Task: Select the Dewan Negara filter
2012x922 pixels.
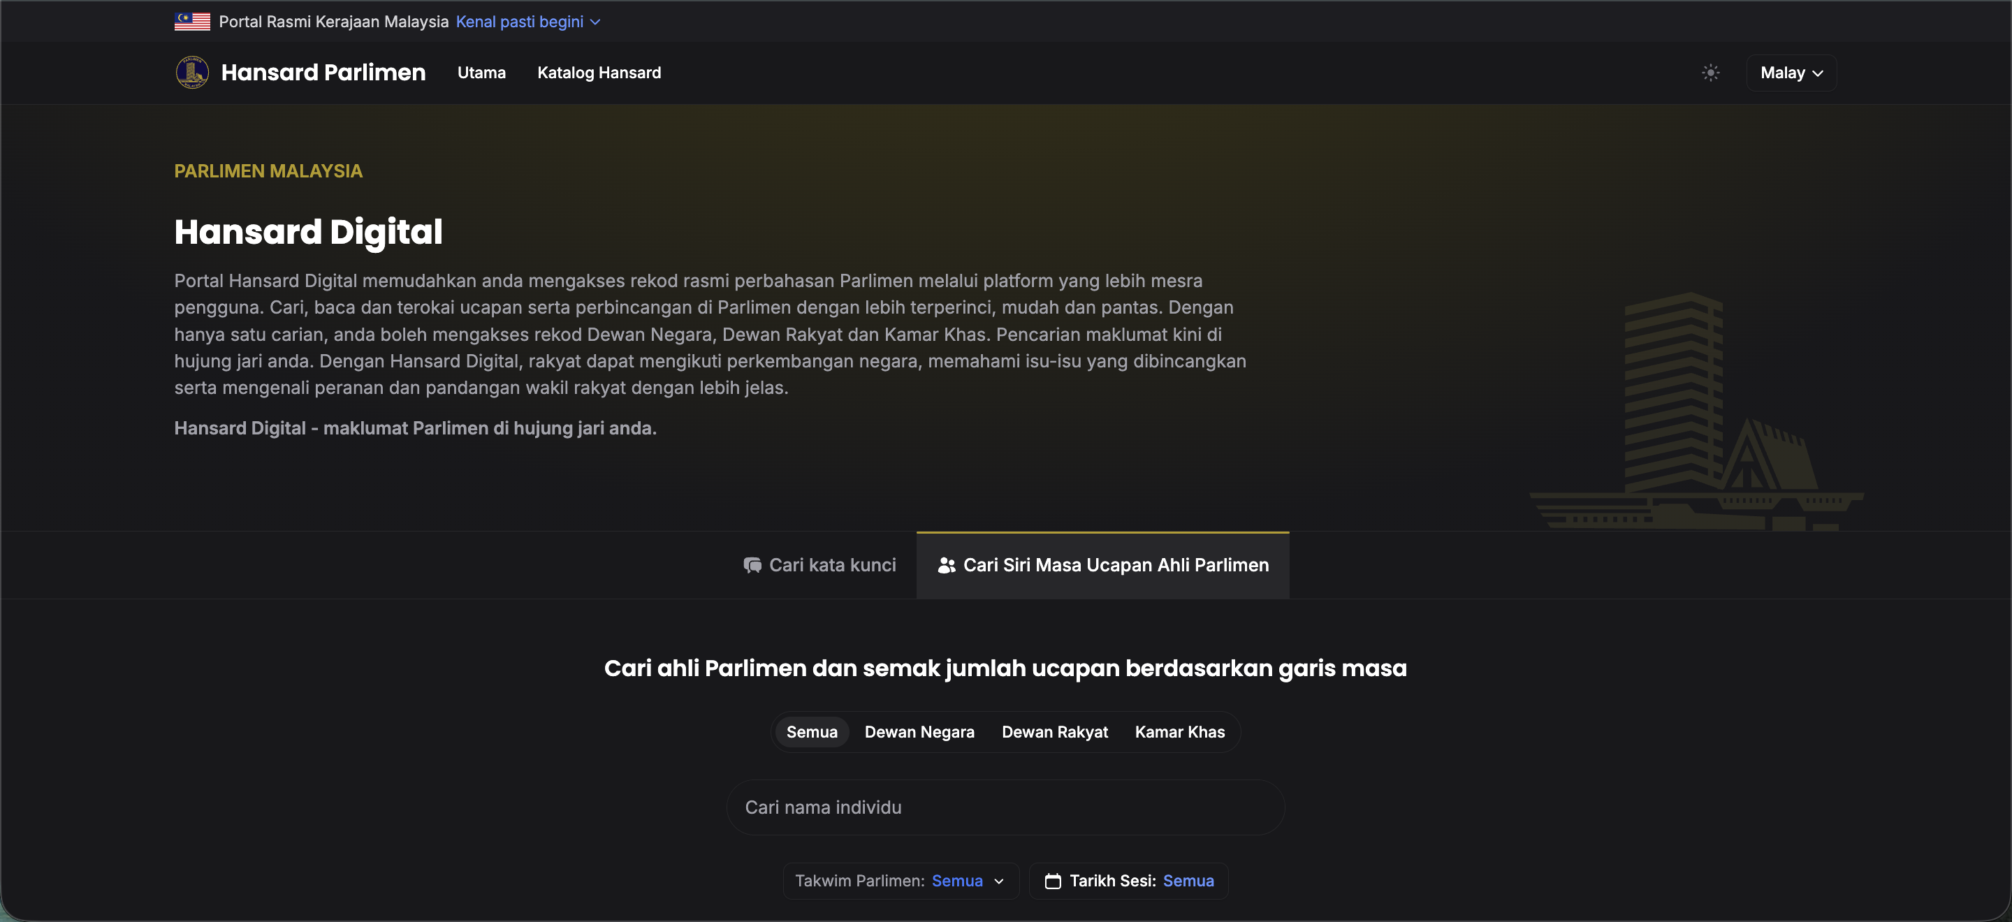Action: pyautogui.click(x=919, y=732)
